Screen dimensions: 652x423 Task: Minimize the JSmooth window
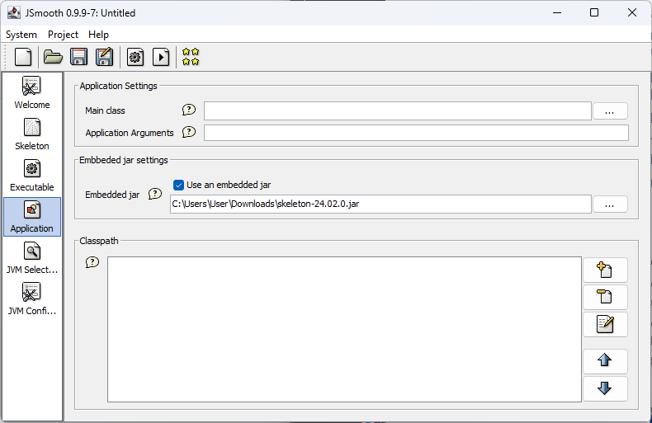point(557,13)
